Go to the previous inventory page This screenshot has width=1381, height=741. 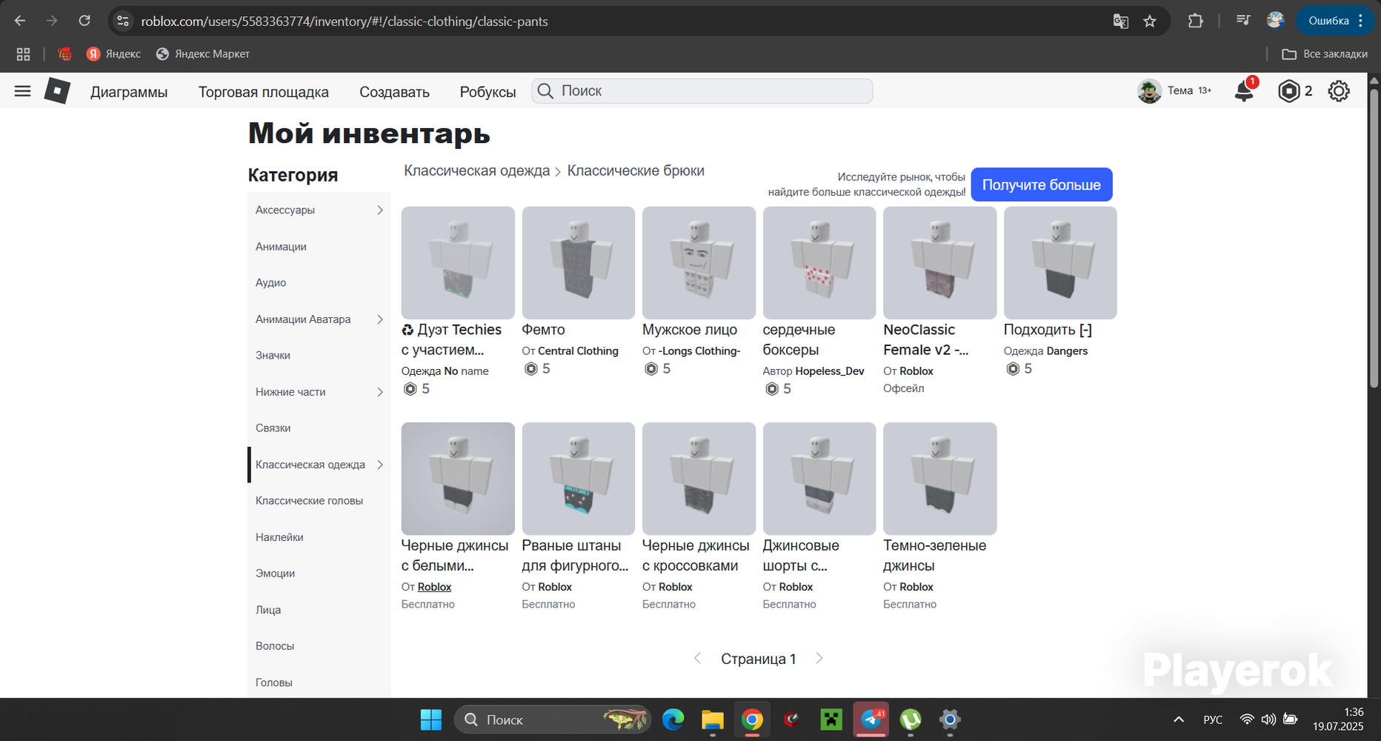click(x=697, y=658)
